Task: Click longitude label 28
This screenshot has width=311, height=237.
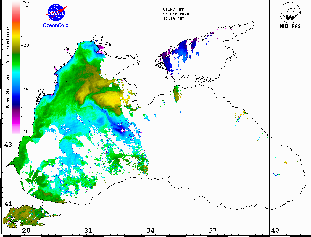Action: [26, 230]
